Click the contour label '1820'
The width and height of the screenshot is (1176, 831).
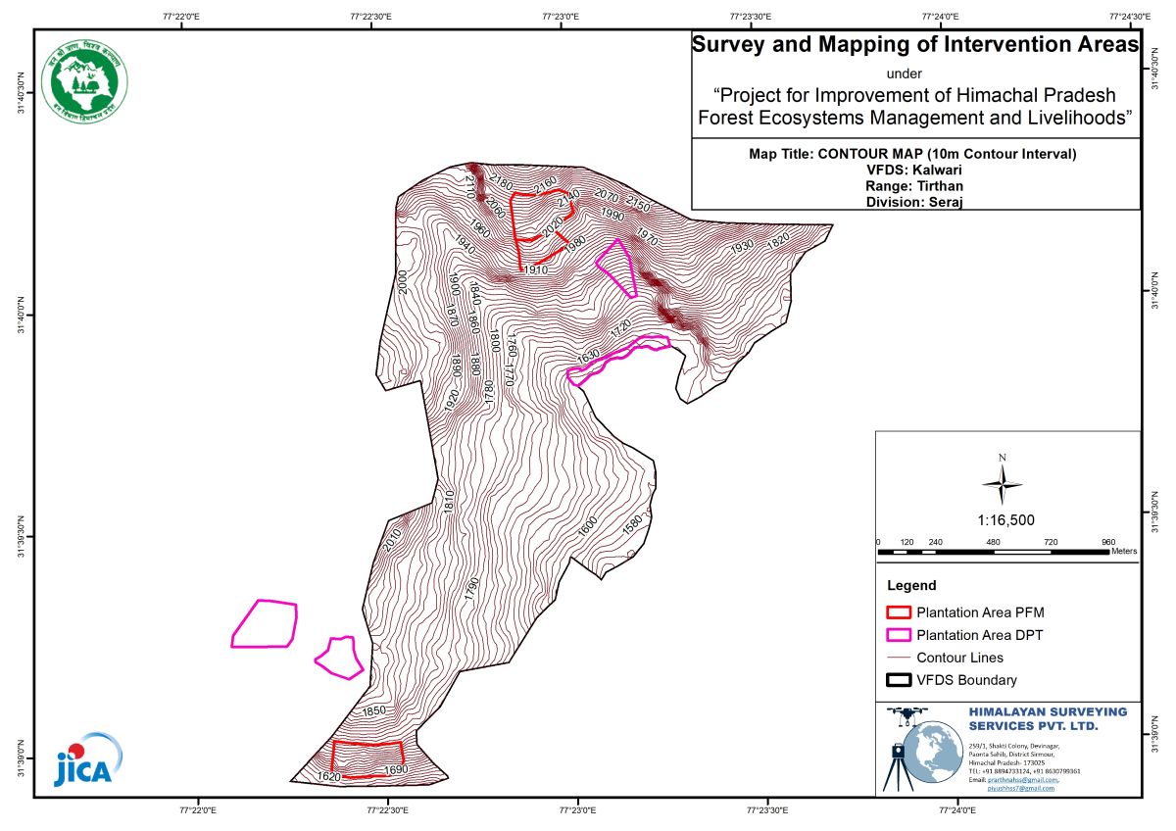coord(778,240)
